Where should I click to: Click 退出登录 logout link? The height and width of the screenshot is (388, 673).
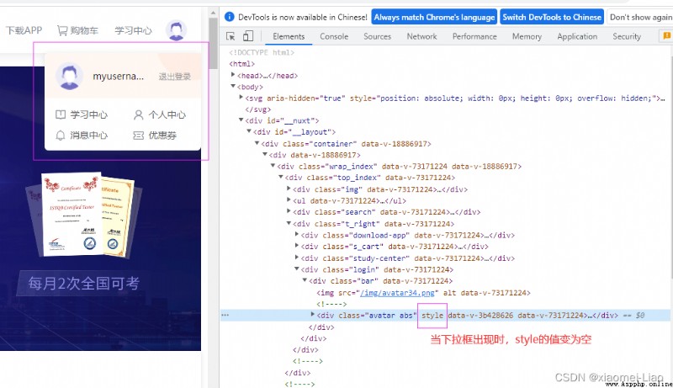point(175,77)
